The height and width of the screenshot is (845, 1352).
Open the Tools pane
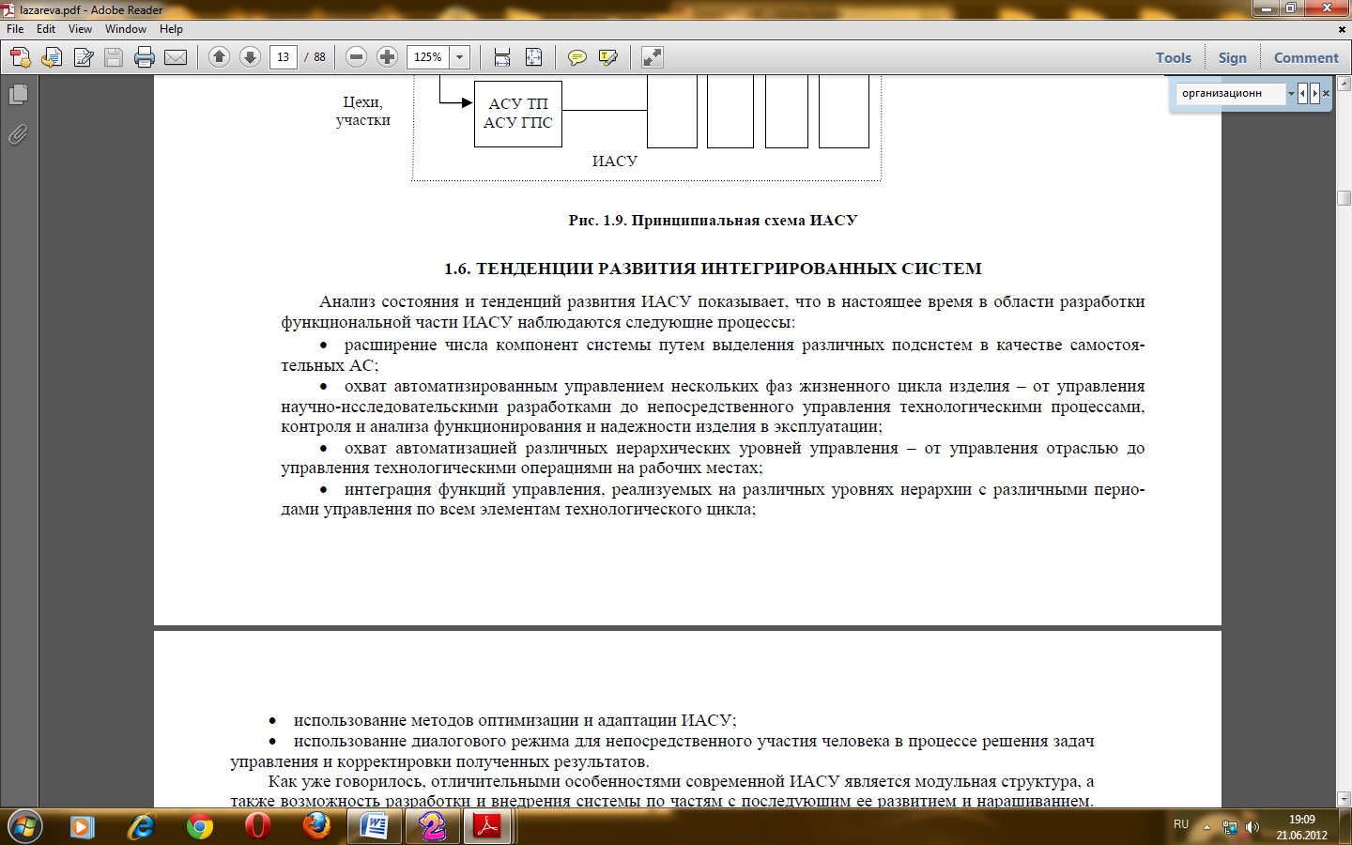click(1174, 57)
